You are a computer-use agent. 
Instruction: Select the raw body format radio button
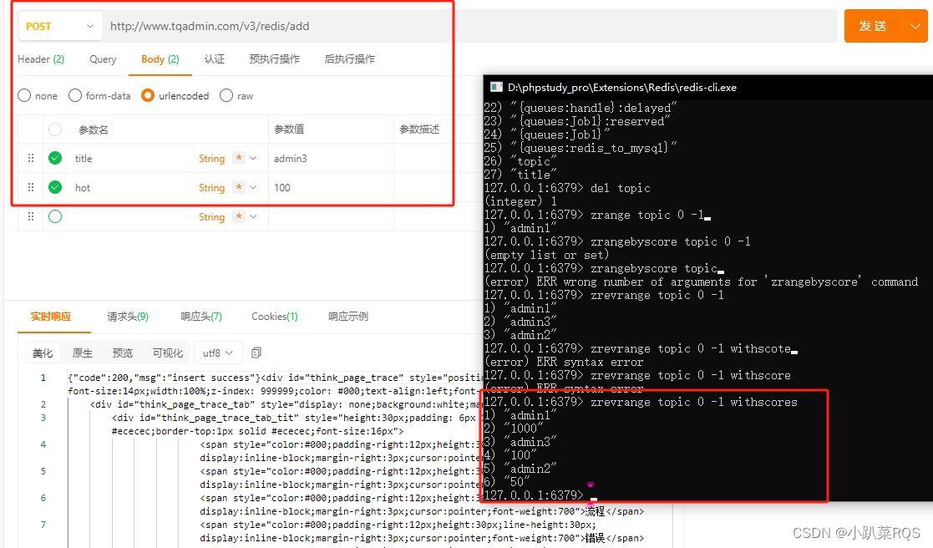(226, 95)
